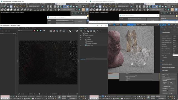This screenshot has width=178, height=100.
Task: Open the Image menu in V-Ray Frame Buffer
Action: [x=27, y=28]
